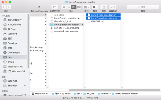Select .DS_Store file
The width and height of the screenshot is (161, 100).
click(66, 15)
